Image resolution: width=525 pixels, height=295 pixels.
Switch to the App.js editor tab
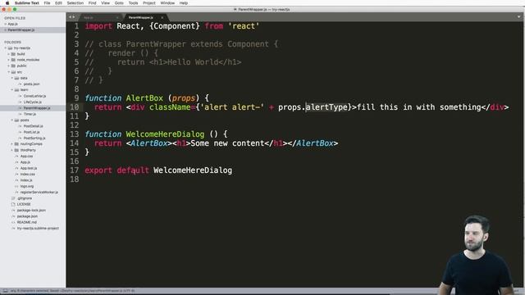click(x=100, y=17)
